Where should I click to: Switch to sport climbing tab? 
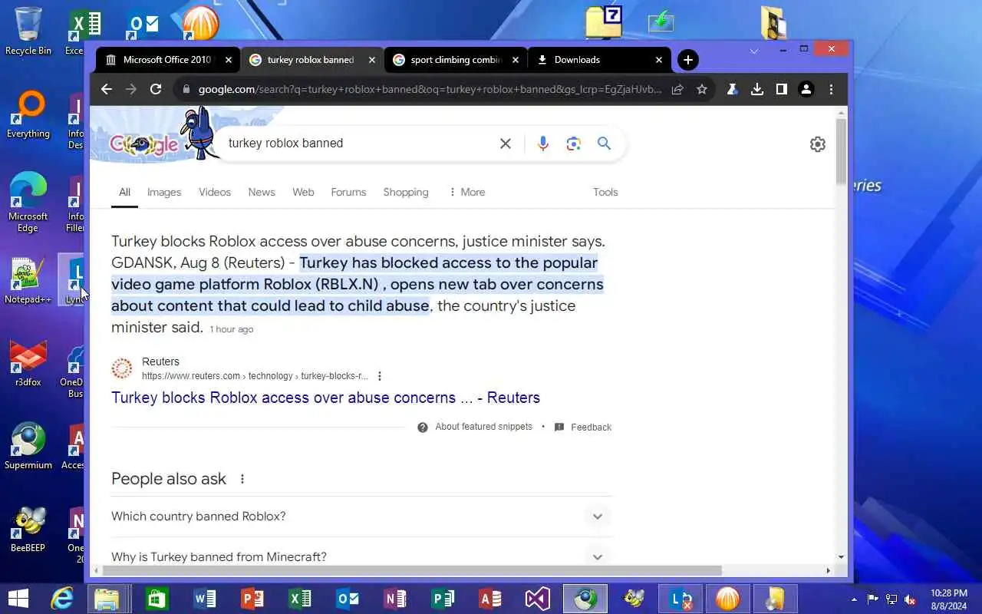click(x=456, y=60)
